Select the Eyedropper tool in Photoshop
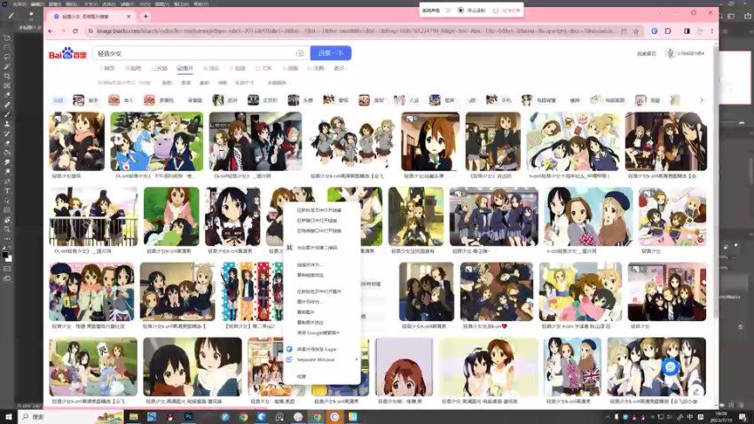This screenshot has width=754, height=424. [7, 95]
